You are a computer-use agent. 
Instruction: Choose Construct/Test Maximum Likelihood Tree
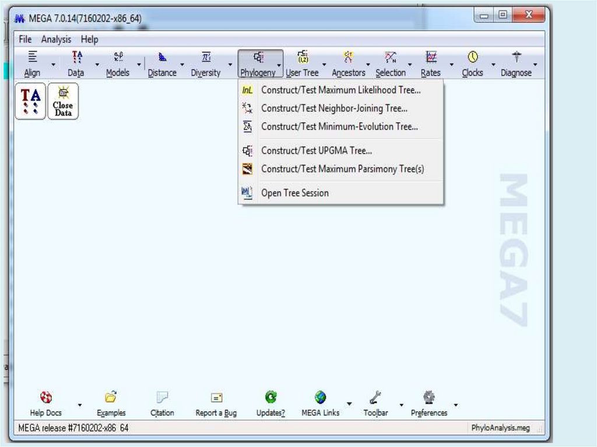[x=340, y=90]
